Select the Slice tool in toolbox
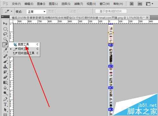Viewport: 158px width, 116px height. click(5, 45)
